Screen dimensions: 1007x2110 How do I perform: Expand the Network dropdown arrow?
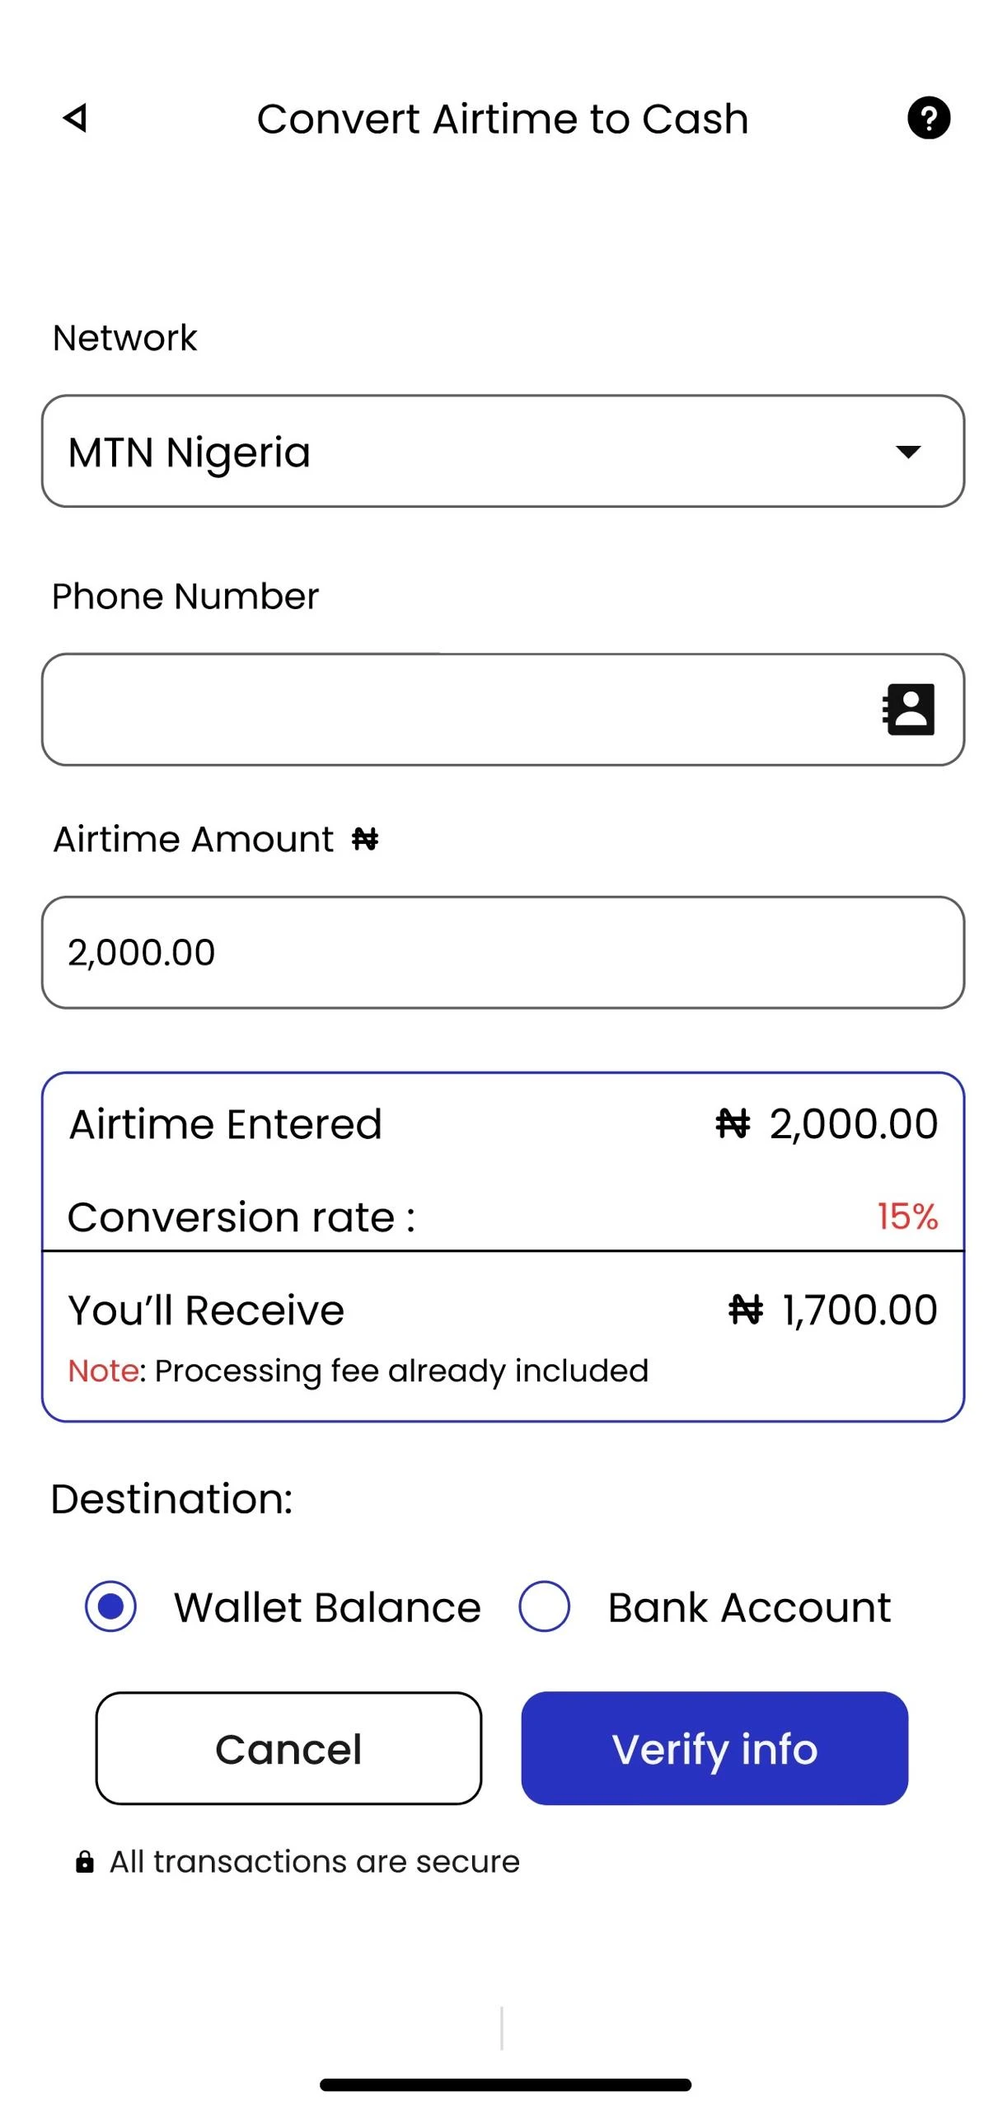[x=908, y=452]
